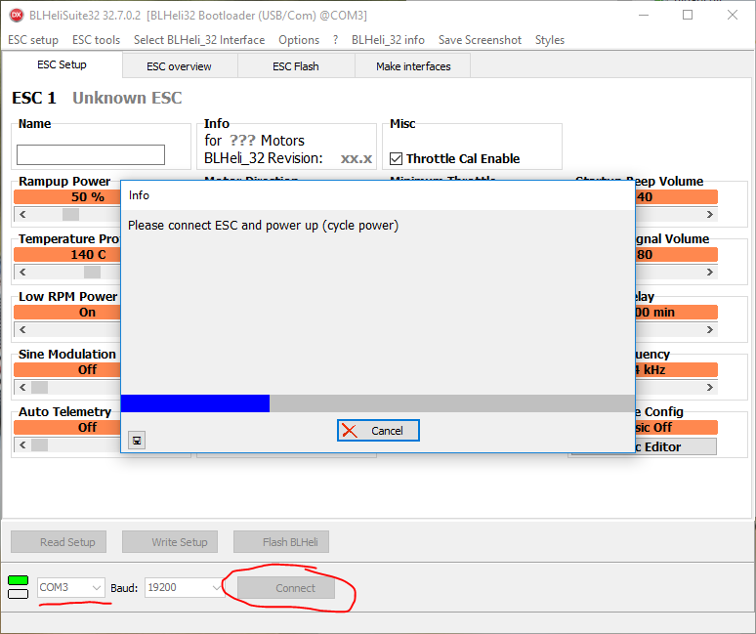
Task: Click the ESC Name input field
Action: click(91, 154)
